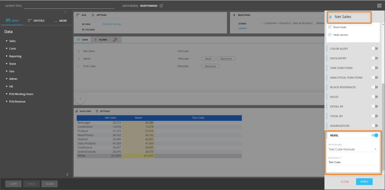The height and width of the screenshot is (190, 385).
Task: Open the Northwind data model external link icon
Action: [161, 6]
